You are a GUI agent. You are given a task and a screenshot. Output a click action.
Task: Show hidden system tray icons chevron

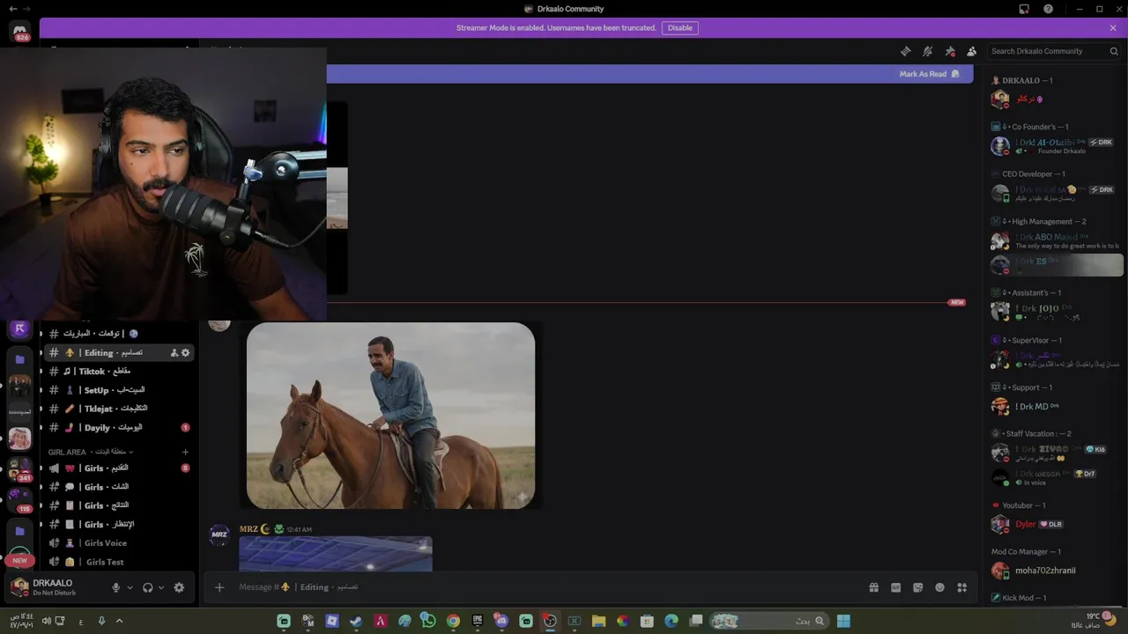click(119, 621)
